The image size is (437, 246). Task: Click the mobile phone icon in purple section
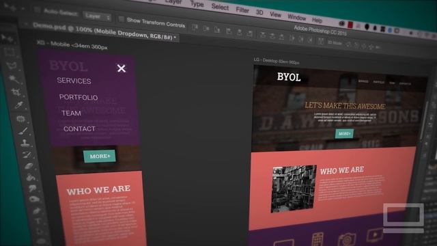318,239
